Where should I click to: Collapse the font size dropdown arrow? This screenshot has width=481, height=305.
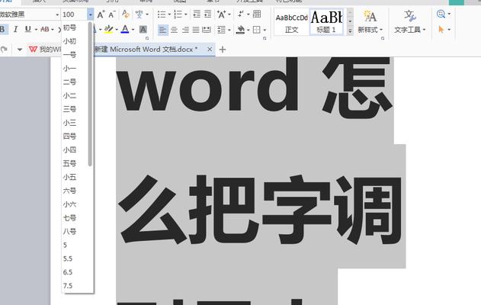pyautogui.click(x=90, y=14)
